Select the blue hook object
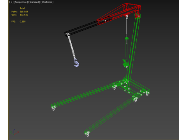Screen dimensions: 187x140 coord(76,63)
